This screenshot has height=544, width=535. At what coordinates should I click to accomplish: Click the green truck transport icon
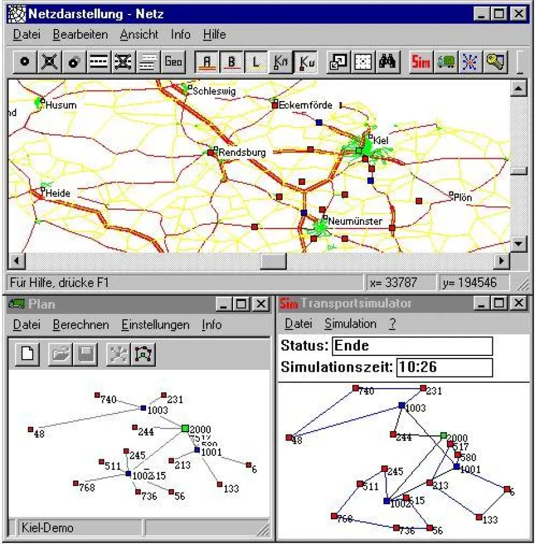pos(446,60)
